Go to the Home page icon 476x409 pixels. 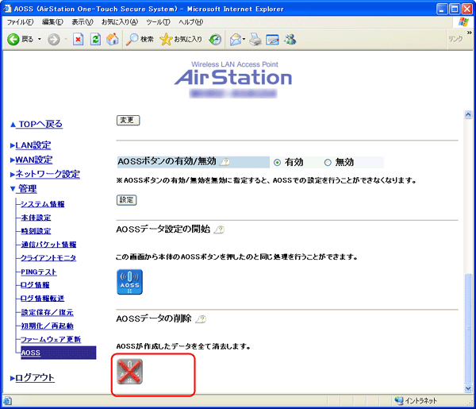[x=112, y=39]
